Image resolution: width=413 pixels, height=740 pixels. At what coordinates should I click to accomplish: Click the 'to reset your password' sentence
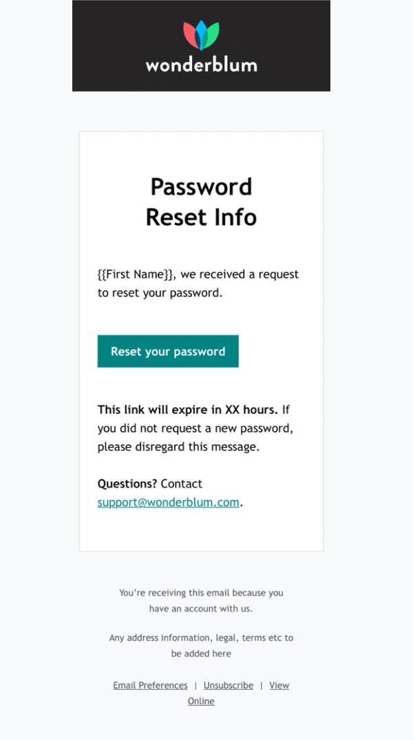[160, 293]
